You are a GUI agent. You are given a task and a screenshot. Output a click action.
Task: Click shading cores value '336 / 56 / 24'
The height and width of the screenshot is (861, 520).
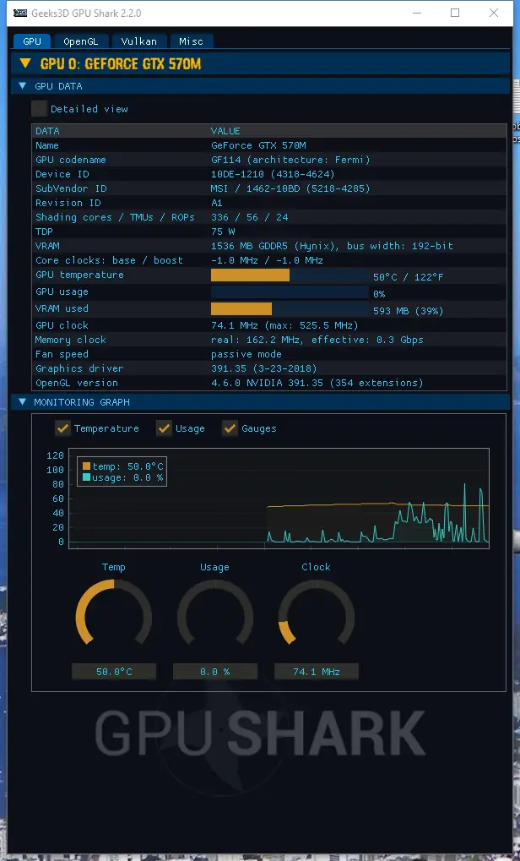tap(250, 217)
